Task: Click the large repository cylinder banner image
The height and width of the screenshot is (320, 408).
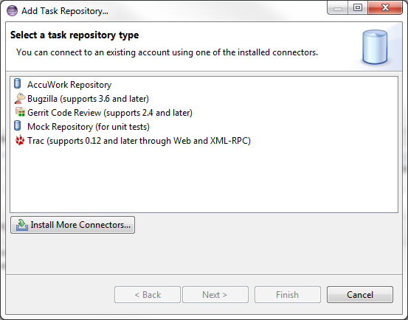Action: 375,47
